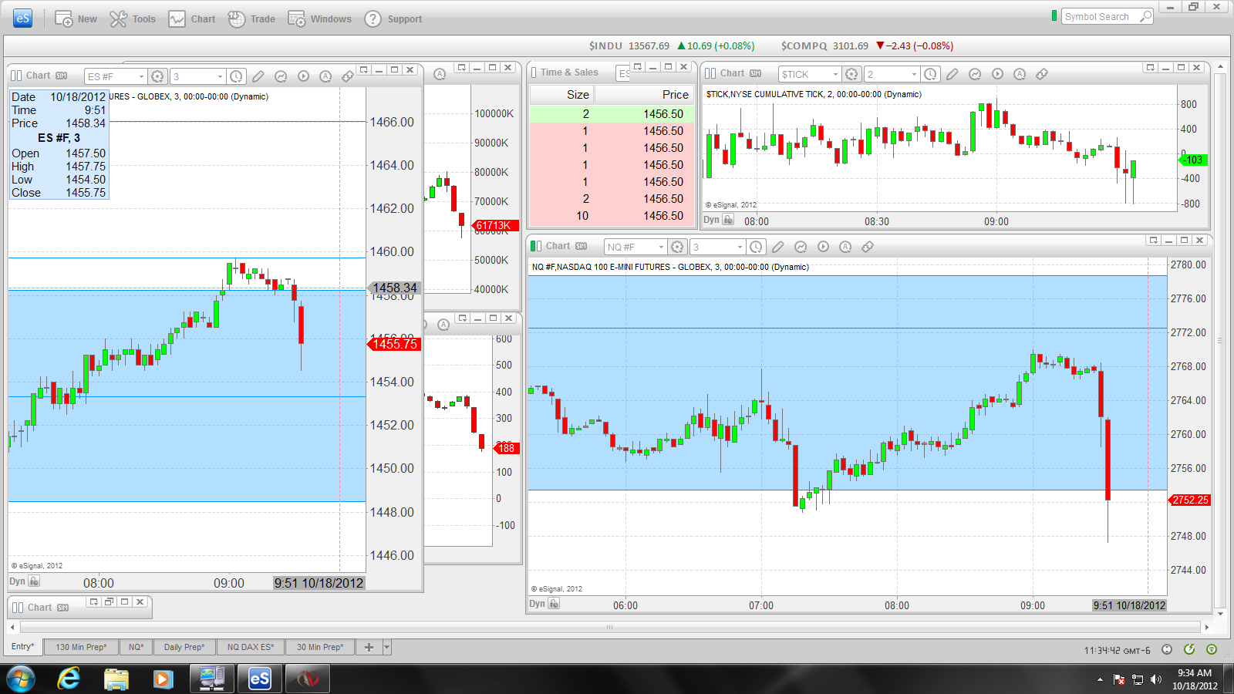Open ES chart window options dropdown
This screenshot has height=694, width=1234.
point(364,69)
